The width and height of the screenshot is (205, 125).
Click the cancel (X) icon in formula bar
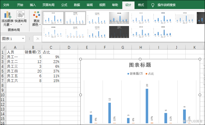[x=38, y=39]
